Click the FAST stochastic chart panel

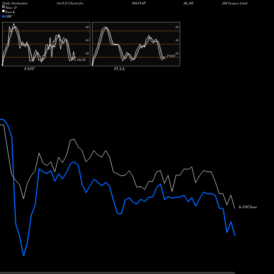click(46, 44)
